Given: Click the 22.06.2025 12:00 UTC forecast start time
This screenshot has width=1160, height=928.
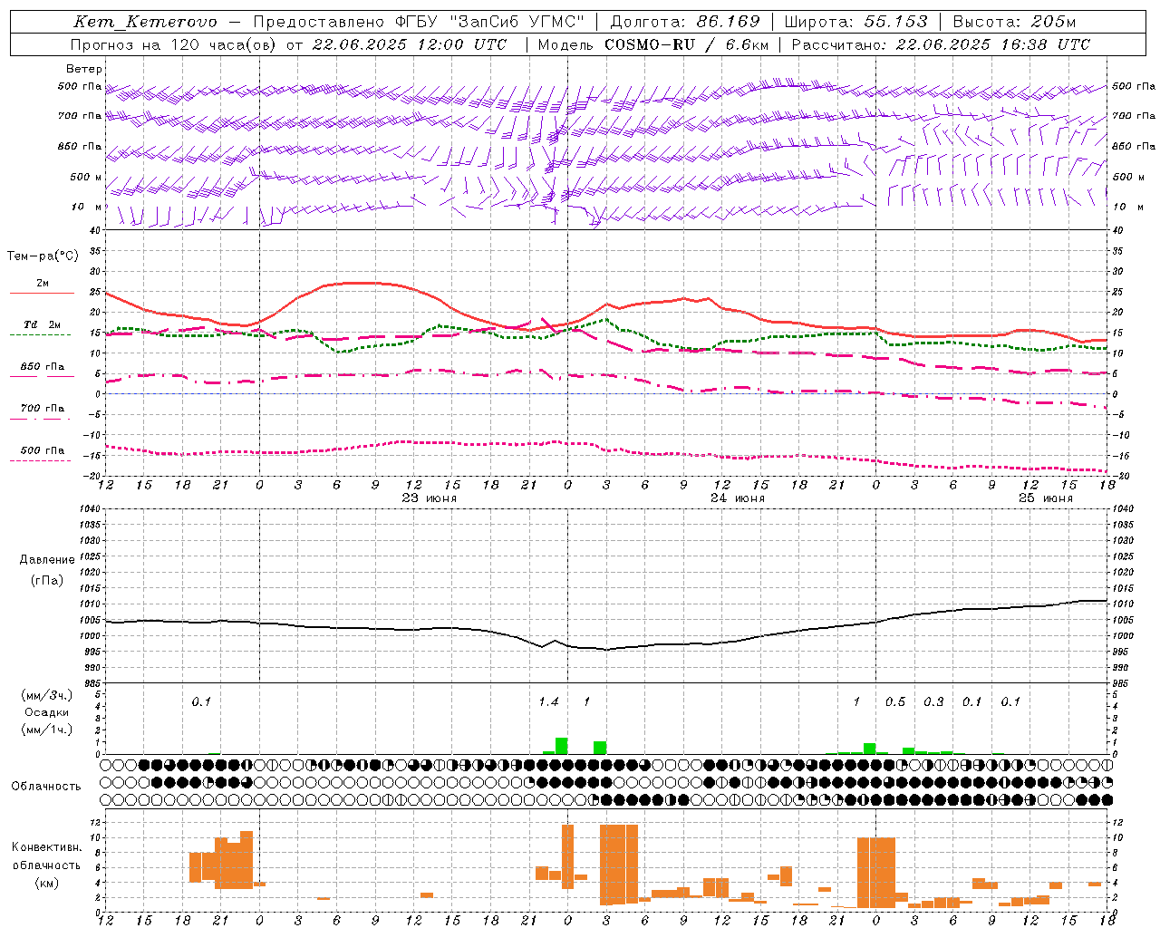Looking at the screenshot, I should click(410, 44).
